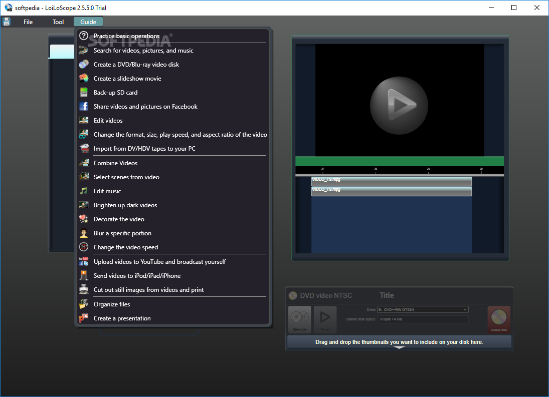Click the Edit videos icon

[x=84, y=120]
